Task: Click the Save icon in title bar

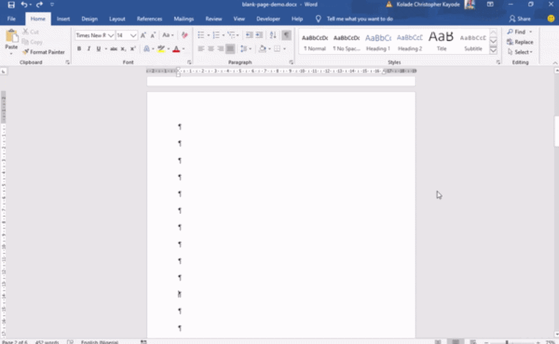Action: click(11, 4)
